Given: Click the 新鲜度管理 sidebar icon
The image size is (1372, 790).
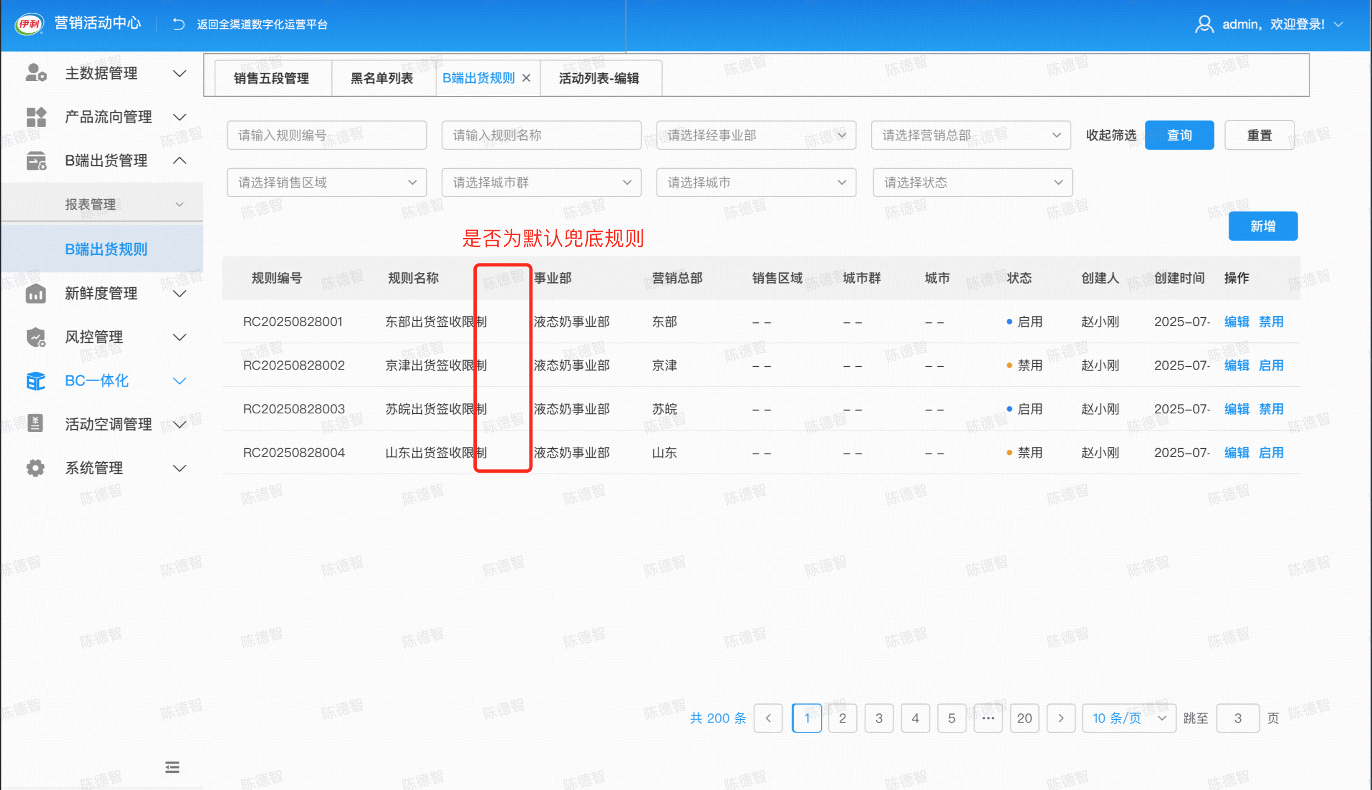Looking at the screenshot, I should click(36, 293).
